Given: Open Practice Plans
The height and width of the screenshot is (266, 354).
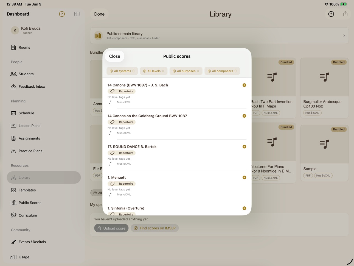Looking at the screenshot, I should point(44,151).
